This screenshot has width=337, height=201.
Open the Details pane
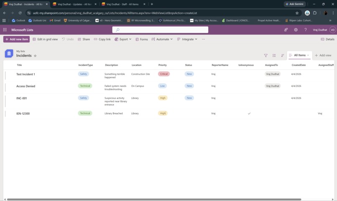[327, 39]
